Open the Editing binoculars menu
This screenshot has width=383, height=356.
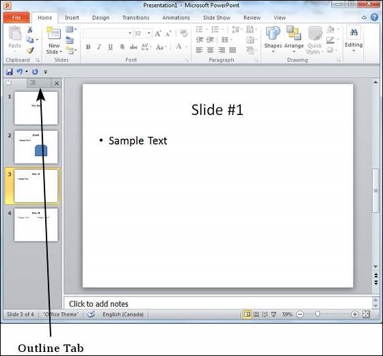coord(354,38)
